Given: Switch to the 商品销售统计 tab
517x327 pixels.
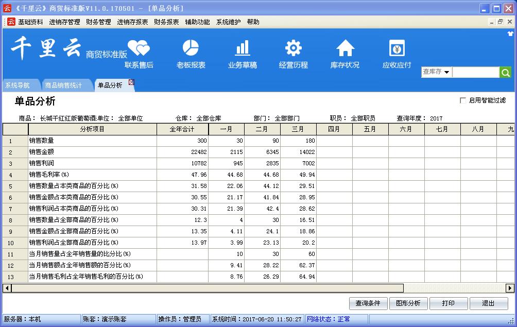Looking at the screenshot, I should [x=63, y=85].
